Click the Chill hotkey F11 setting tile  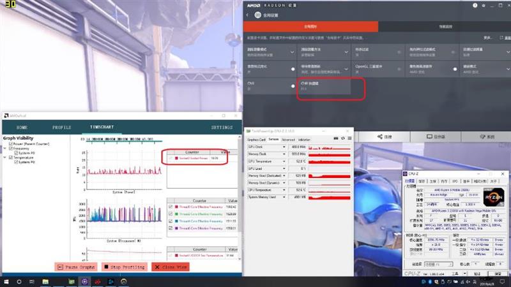tap(324, 87)
